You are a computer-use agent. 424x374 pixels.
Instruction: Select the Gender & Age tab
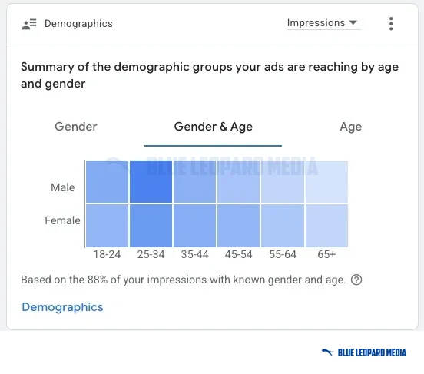pos(213,127)
